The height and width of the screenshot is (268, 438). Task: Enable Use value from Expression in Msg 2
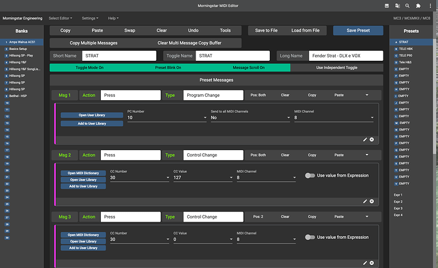[x=310, y=175]
